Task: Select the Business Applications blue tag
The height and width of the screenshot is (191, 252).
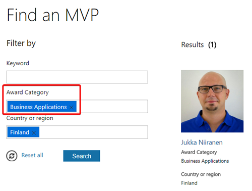Action: (38, 107)
